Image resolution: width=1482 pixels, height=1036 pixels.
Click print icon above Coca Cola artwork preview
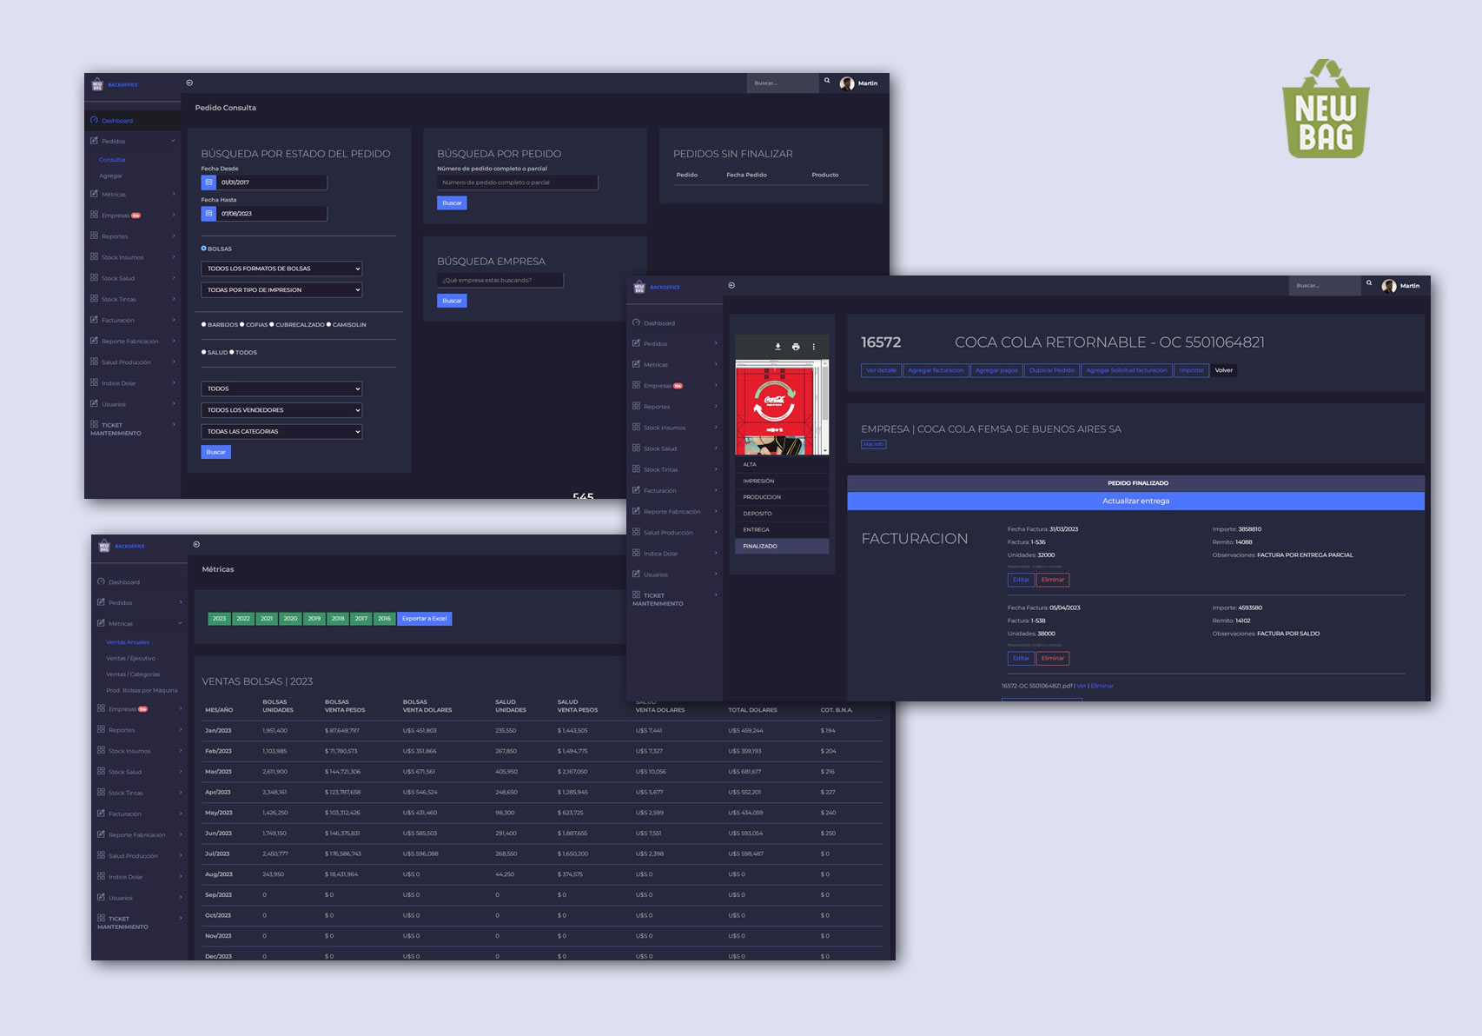tap(796, 347)
